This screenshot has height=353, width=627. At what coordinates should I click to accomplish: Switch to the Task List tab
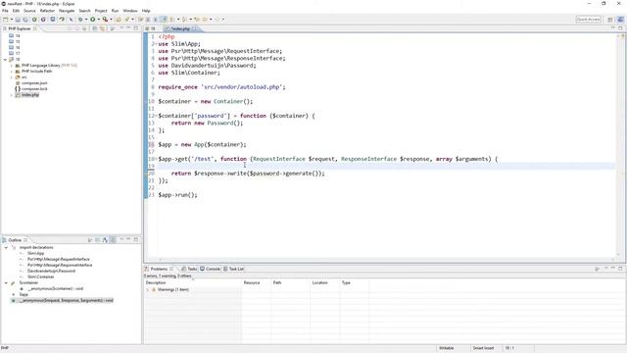233,269
